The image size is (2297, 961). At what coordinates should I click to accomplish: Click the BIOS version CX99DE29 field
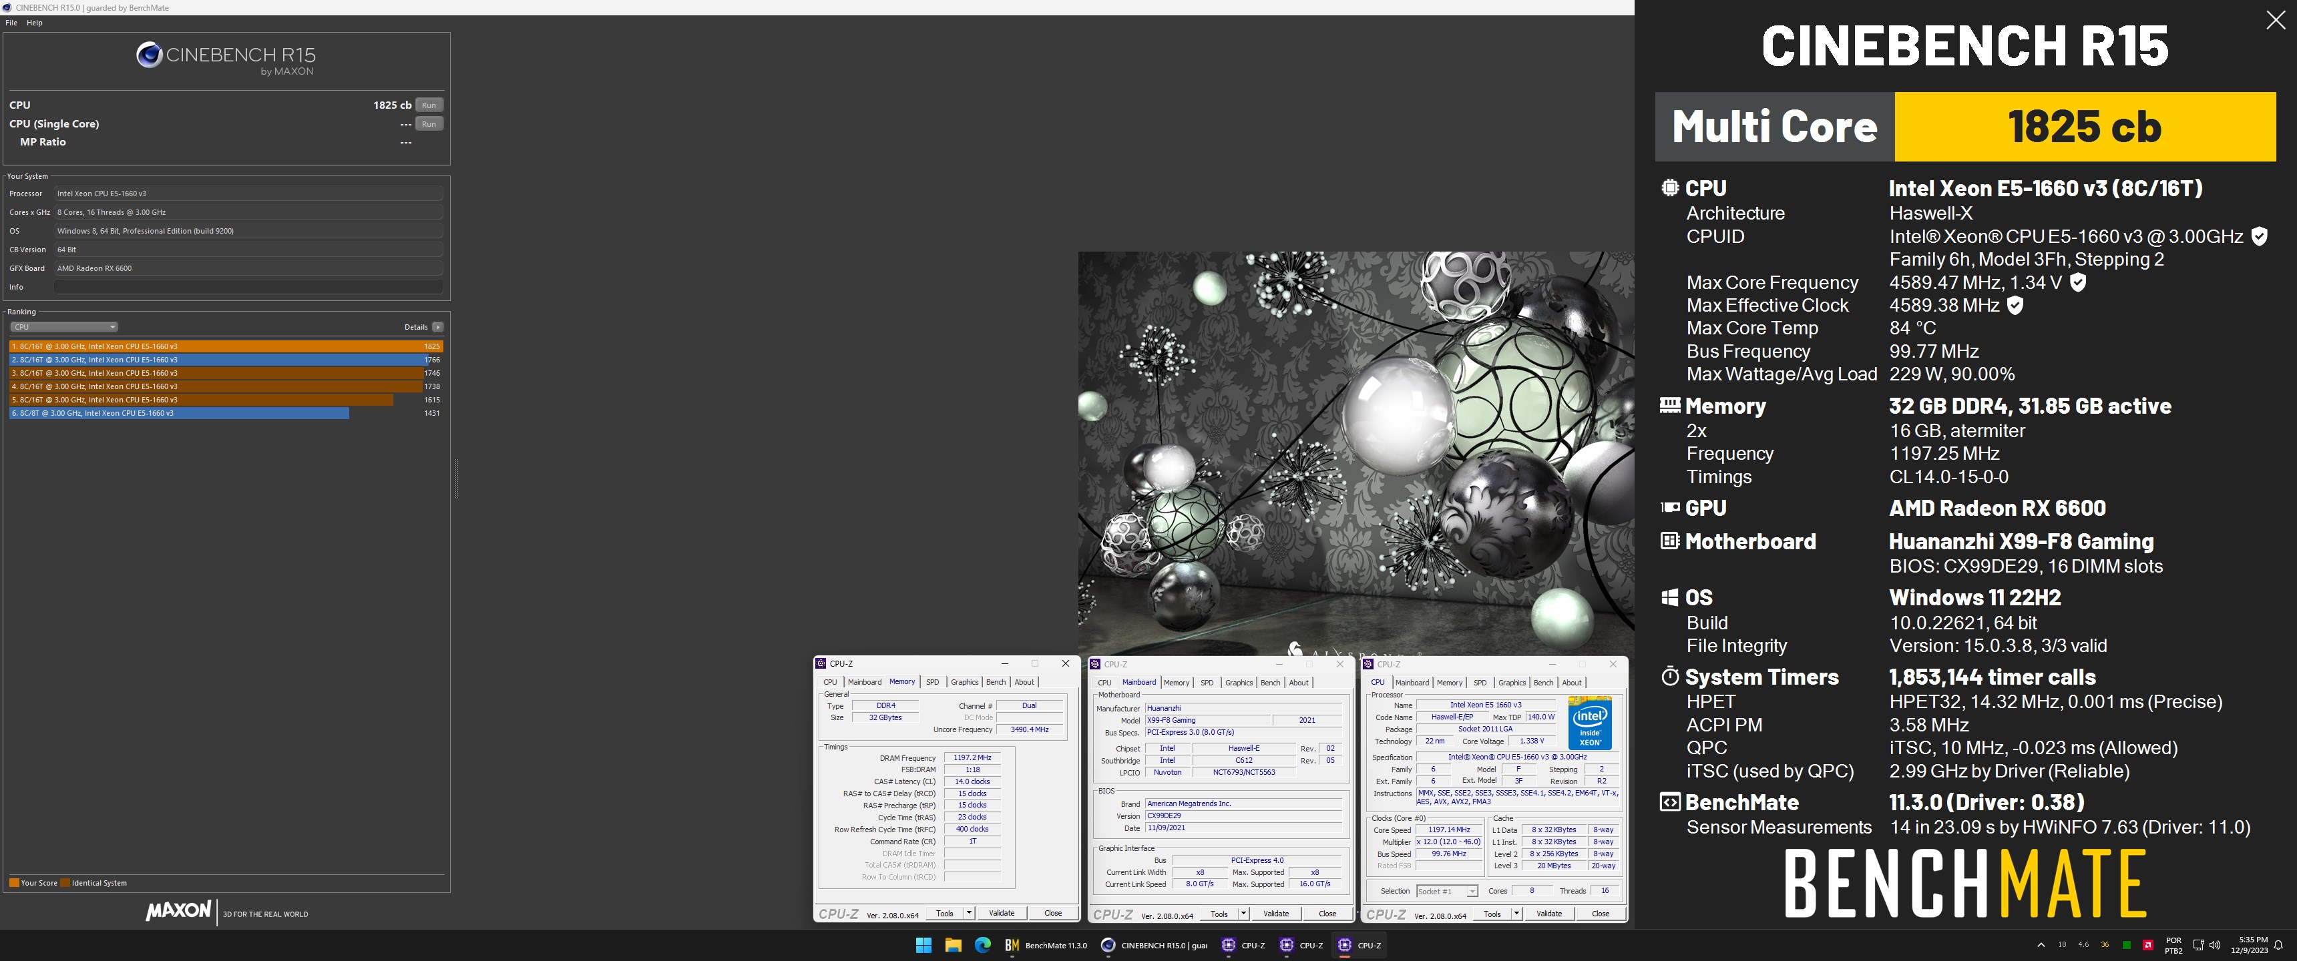tap(1243, 816)
